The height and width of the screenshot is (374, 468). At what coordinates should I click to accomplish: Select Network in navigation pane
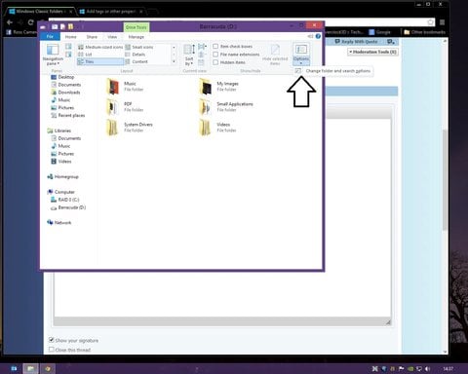point(58,223)
